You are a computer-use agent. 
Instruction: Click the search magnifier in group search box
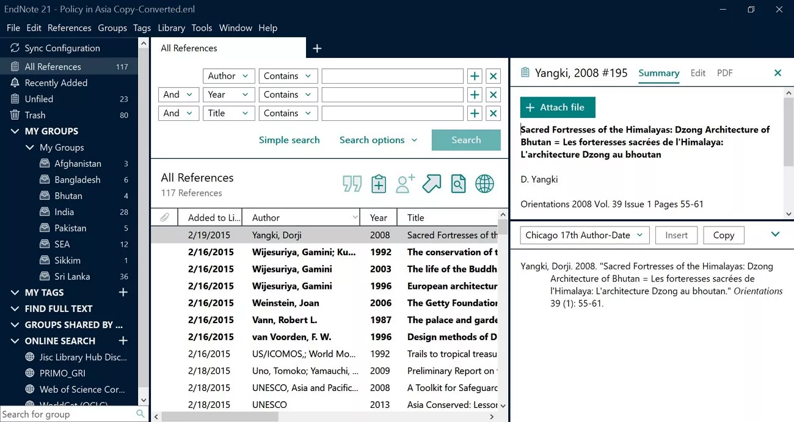click(x=140, y=414)
